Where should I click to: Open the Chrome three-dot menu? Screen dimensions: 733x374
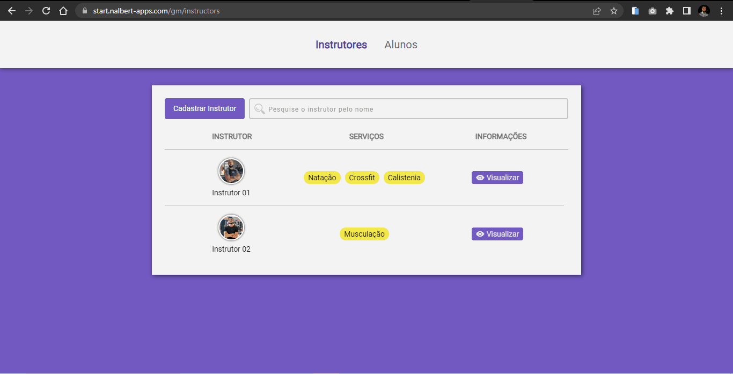pos(721,11)
